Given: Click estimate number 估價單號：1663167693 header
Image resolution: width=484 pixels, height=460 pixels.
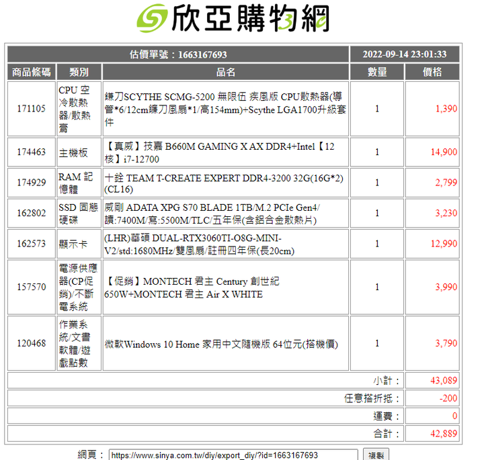Looking at the screenshot, I should coord(178,54).
